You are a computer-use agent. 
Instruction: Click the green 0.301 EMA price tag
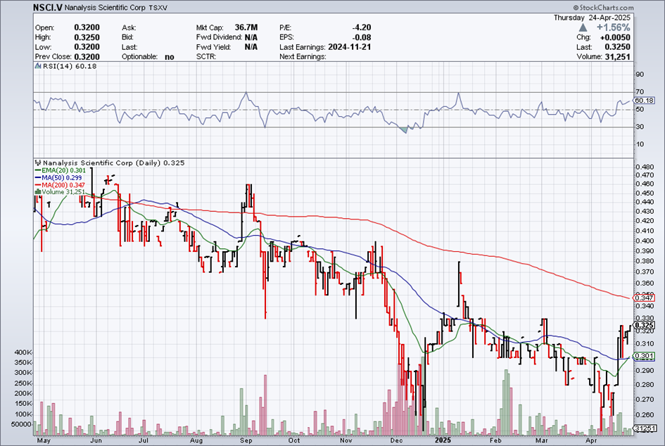coord(644,356)
